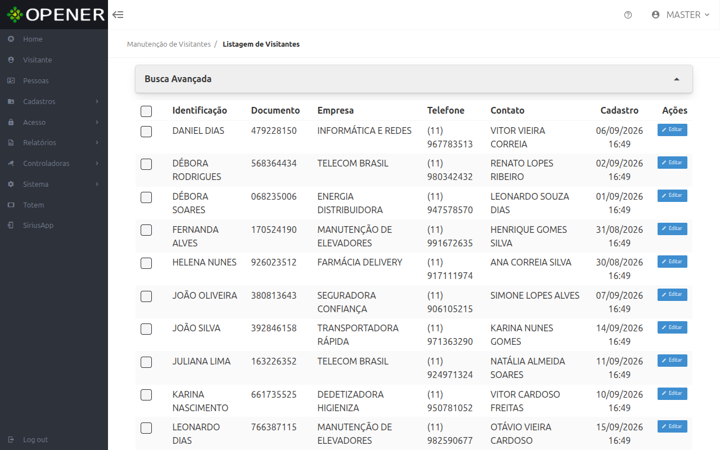Toggle the select-all checkbox in the table header
The image size is (720, 450).
click(x=146, y=111)
